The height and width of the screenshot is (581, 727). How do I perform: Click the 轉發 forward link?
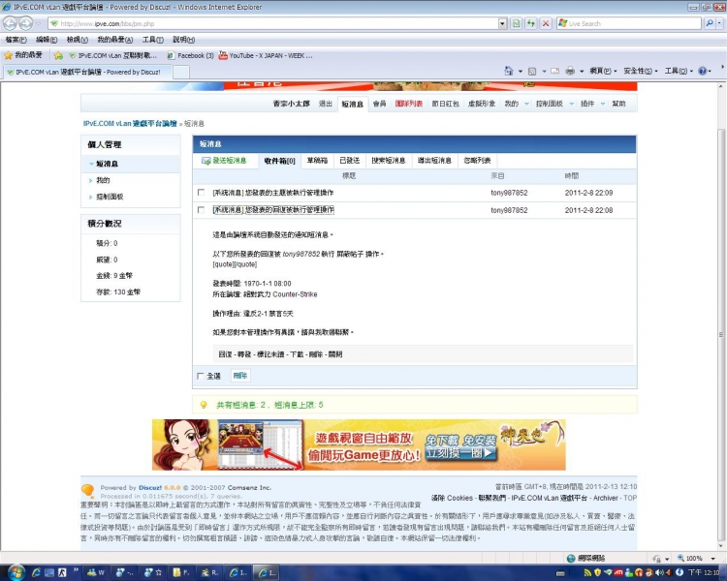[x=244, y=354]
